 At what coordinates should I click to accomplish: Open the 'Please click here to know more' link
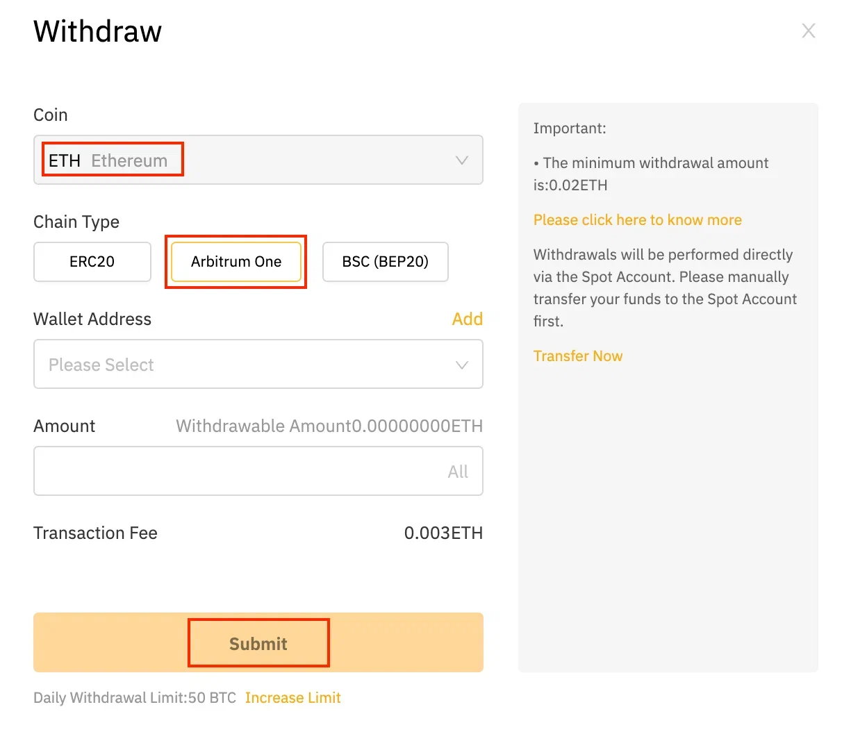[x=637, y=219]
